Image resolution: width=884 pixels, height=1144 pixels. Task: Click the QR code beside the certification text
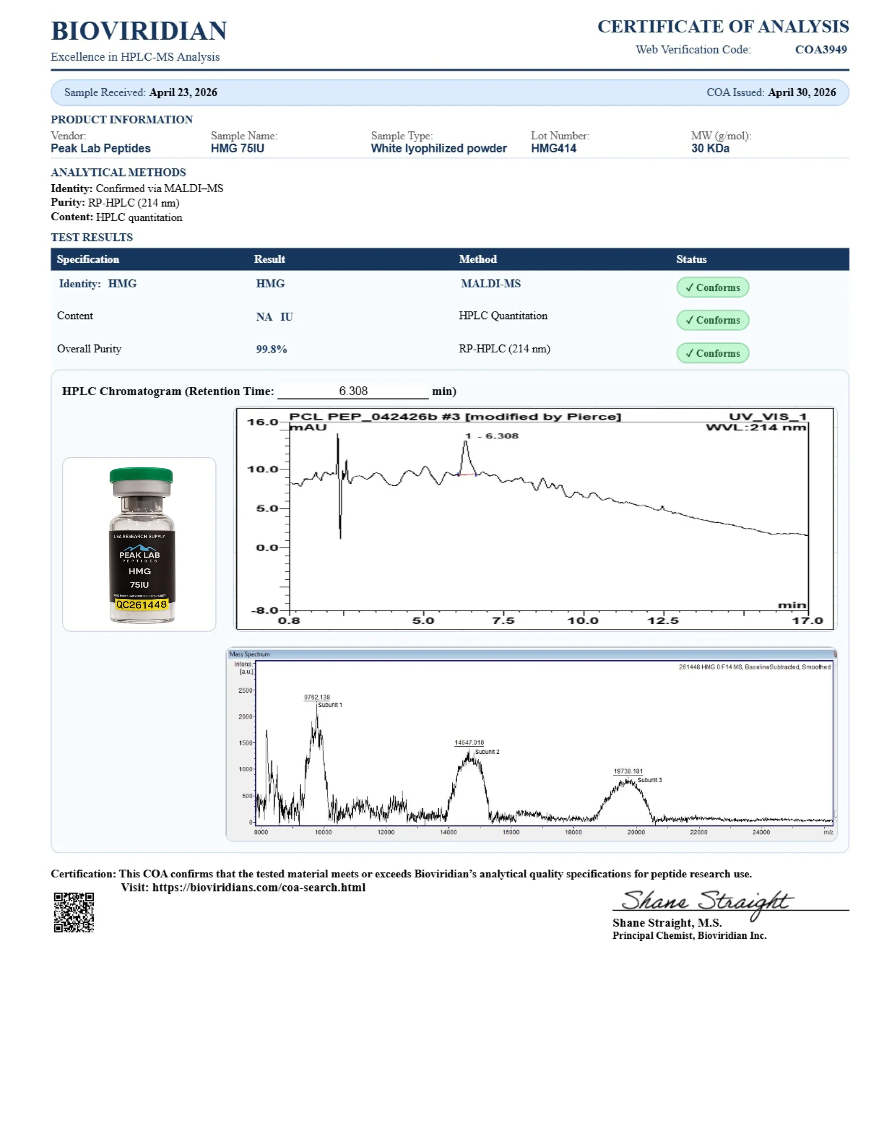pos(74,913)
